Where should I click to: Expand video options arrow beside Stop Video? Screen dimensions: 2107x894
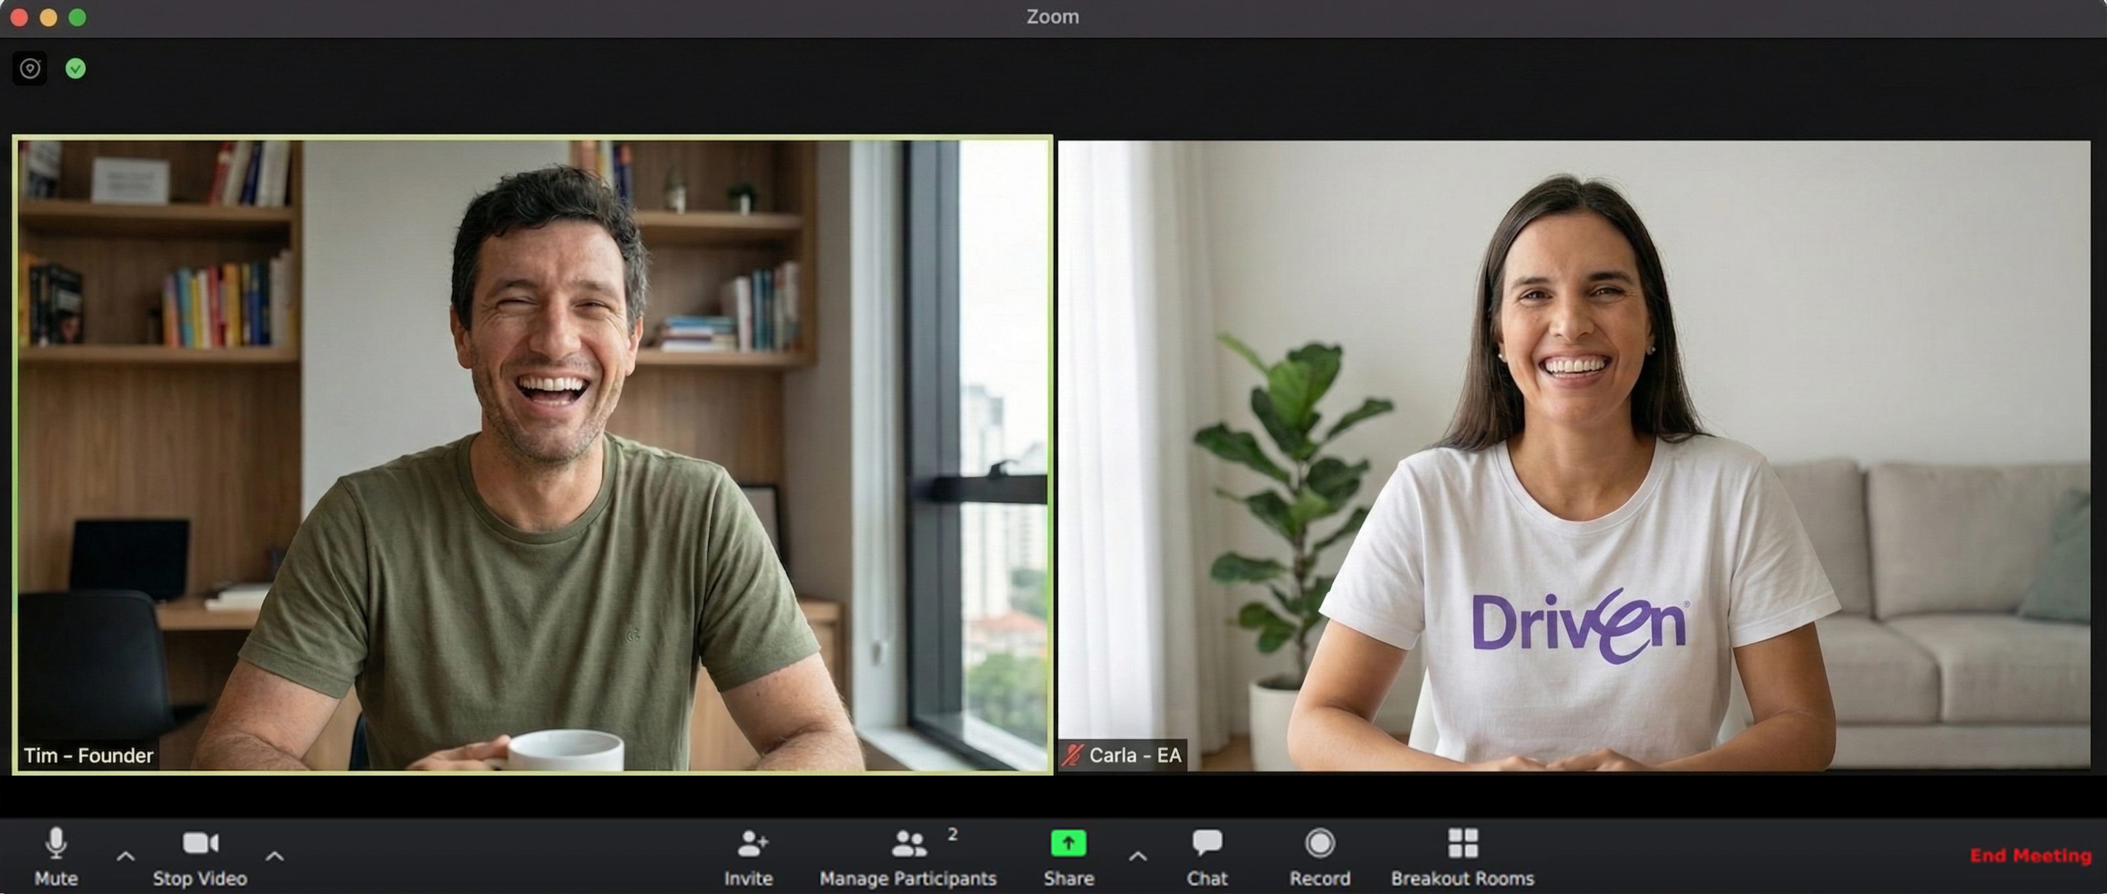(x=275, y=856)
